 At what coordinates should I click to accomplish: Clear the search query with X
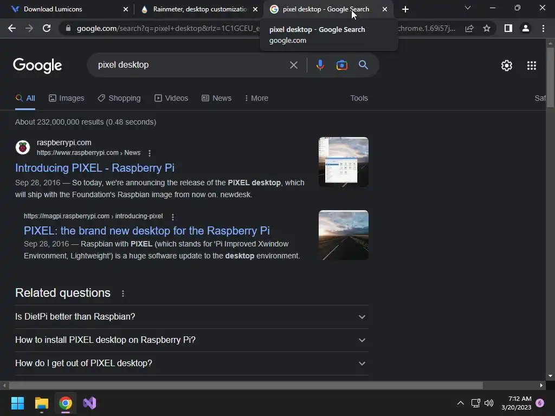294,65
